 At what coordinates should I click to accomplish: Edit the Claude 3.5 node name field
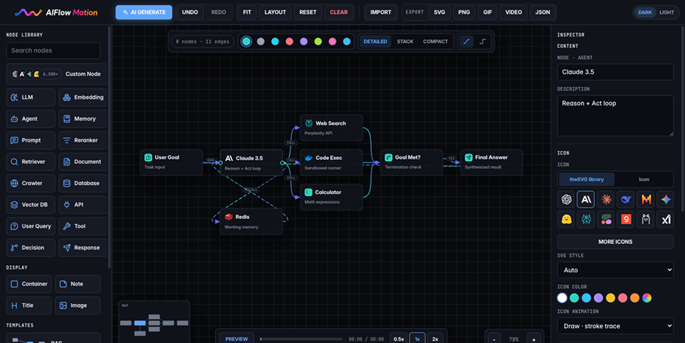point(615,72)
